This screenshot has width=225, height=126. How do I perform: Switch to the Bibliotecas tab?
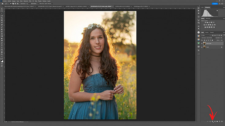[208, 18]
